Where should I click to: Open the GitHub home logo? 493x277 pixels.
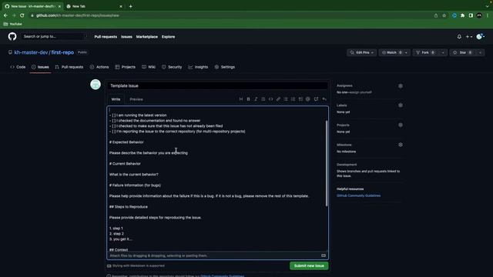tap(12, 36)
